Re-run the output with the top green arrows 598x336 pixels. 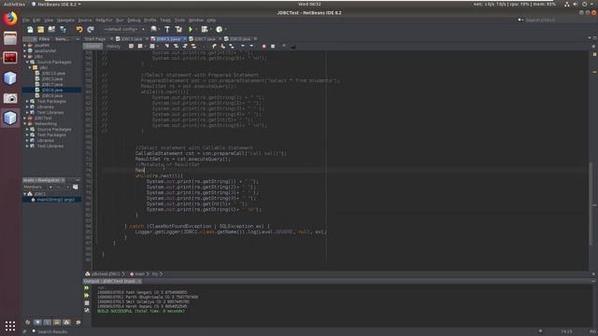point(87,288)
